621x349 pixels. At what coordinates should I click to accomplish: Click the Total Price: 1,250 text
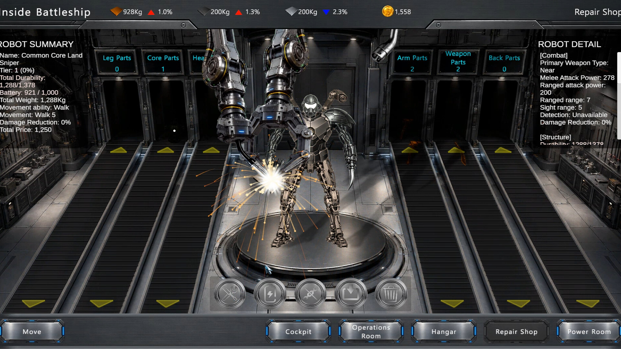[26, 130]
